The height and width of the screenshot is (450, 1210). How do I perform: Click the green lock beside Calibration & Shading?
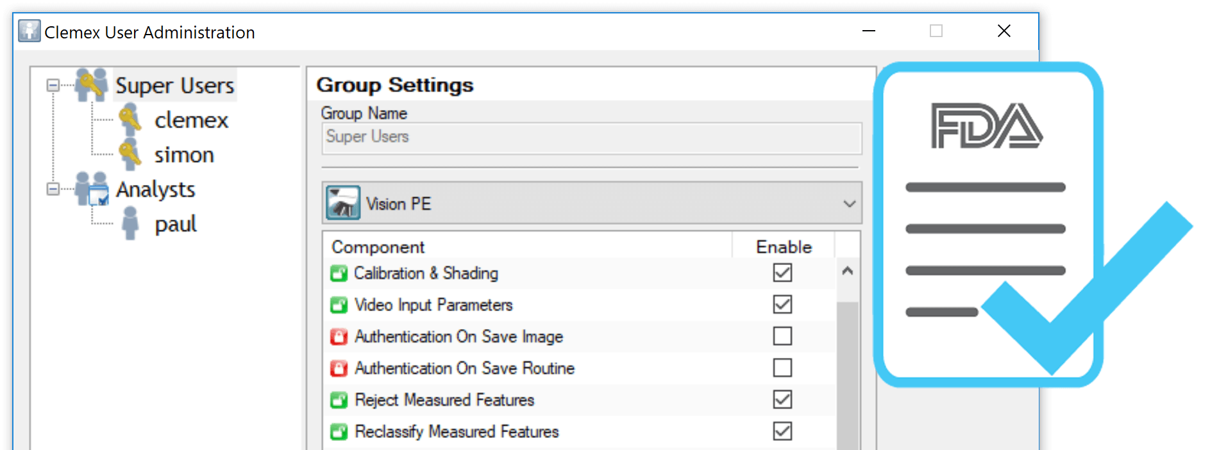[339, 273]
